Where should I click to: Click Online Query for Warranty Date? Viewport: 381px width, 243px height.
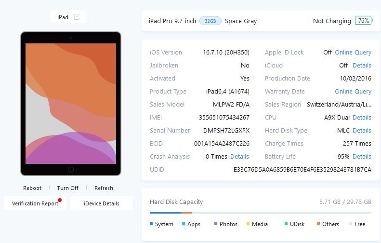point(353,92)
